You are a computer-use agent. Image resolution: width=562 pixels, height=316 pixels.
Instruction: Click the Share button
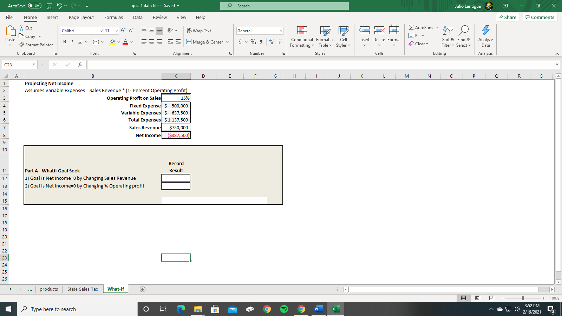coord(508,17)
